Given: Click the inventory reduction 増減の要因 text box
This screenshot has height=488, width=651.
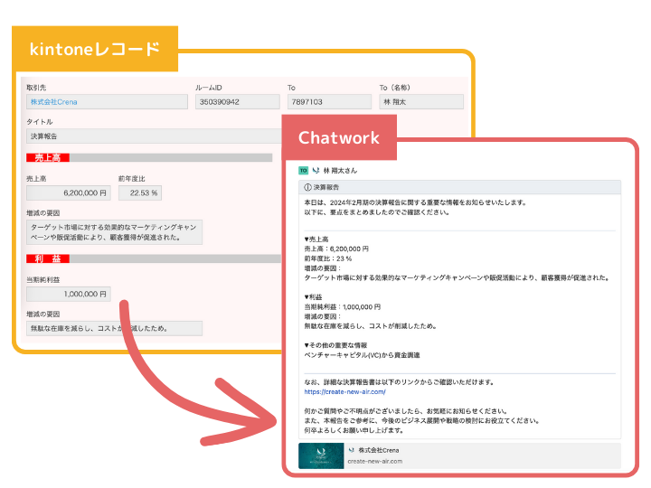Looking at the screenshot, I should coord(114,328).
